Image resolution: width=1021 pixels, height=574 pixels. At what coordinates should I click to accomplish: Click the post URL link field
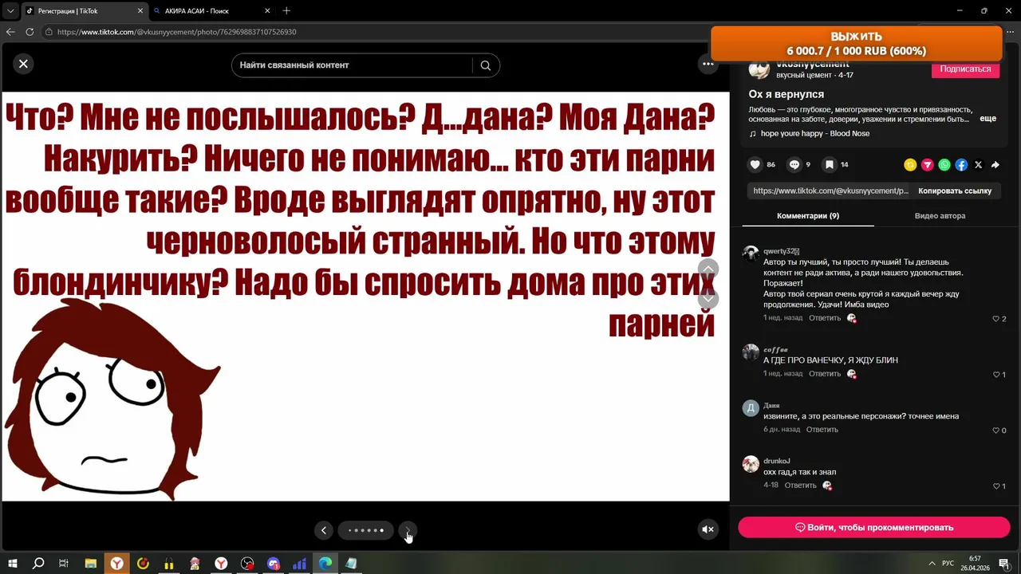pyautogui.click(x=830, y=191)
